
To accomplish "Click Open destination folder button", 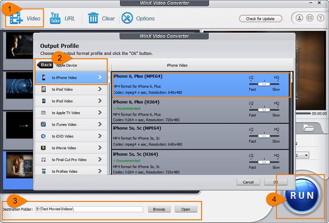I will [x=186, y=209].
